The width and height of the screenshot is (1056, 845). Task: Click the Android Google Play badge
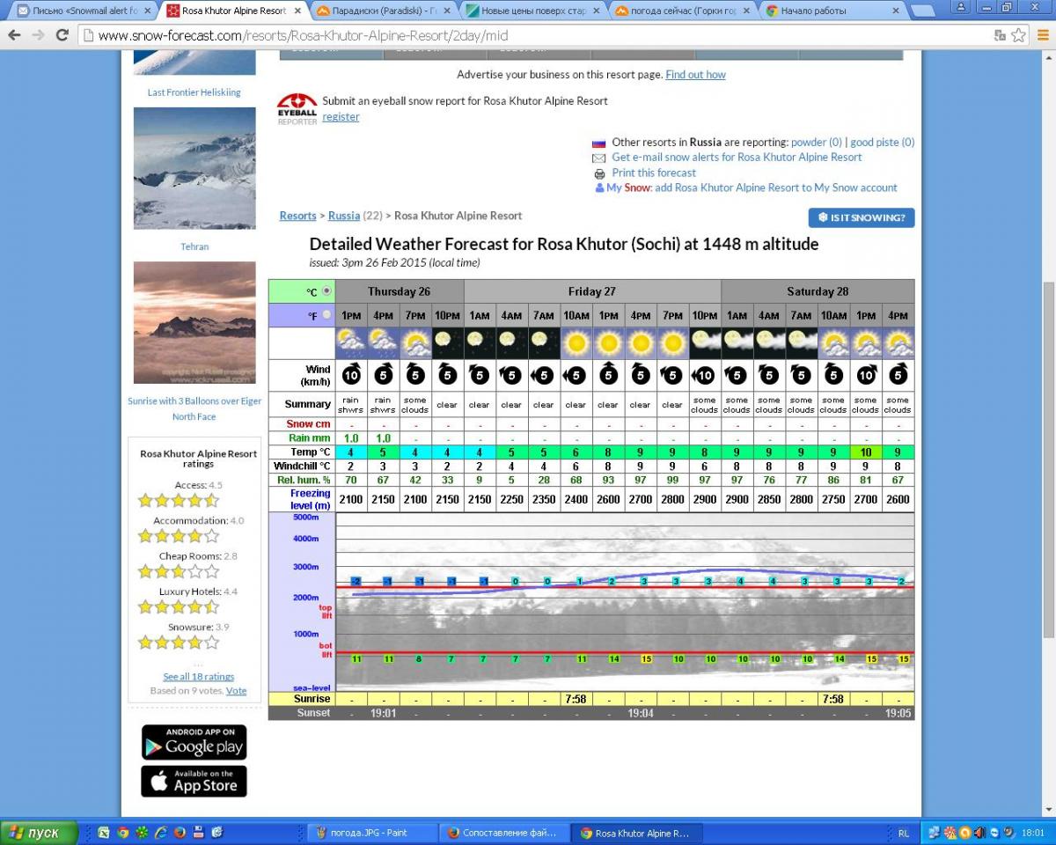(194, 742)
